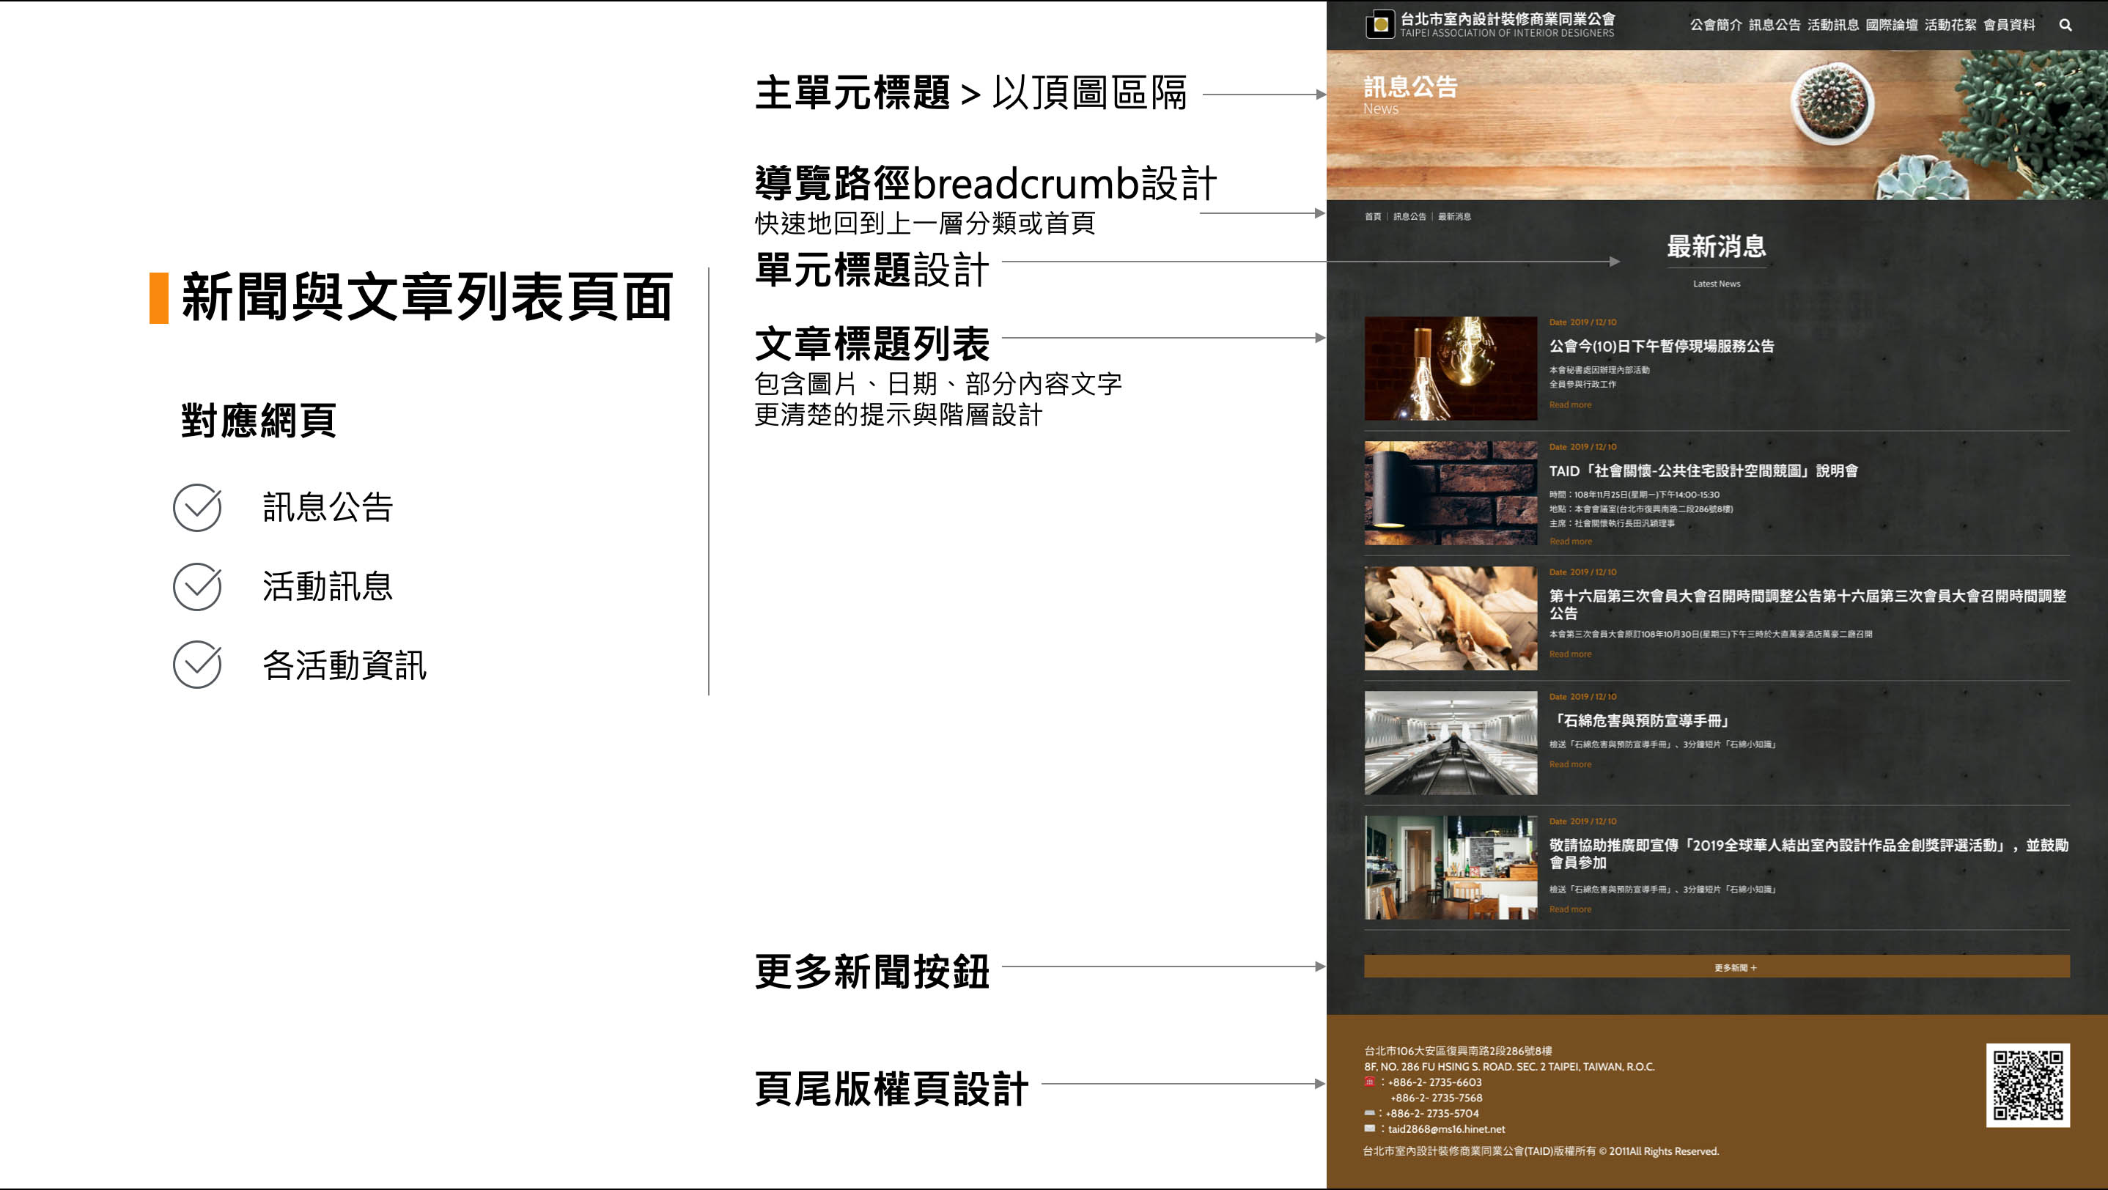The height and width of the screenshot is (1190, 2108).
Task: Click the checkmark circle beside 各活動資訊
Action: pos(197,664)
